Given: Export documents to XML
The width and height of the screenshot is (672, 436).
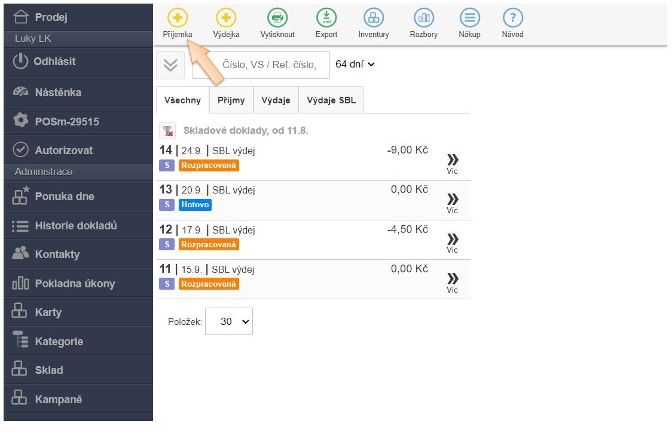Looking at the screenshot, I should 326,18.
